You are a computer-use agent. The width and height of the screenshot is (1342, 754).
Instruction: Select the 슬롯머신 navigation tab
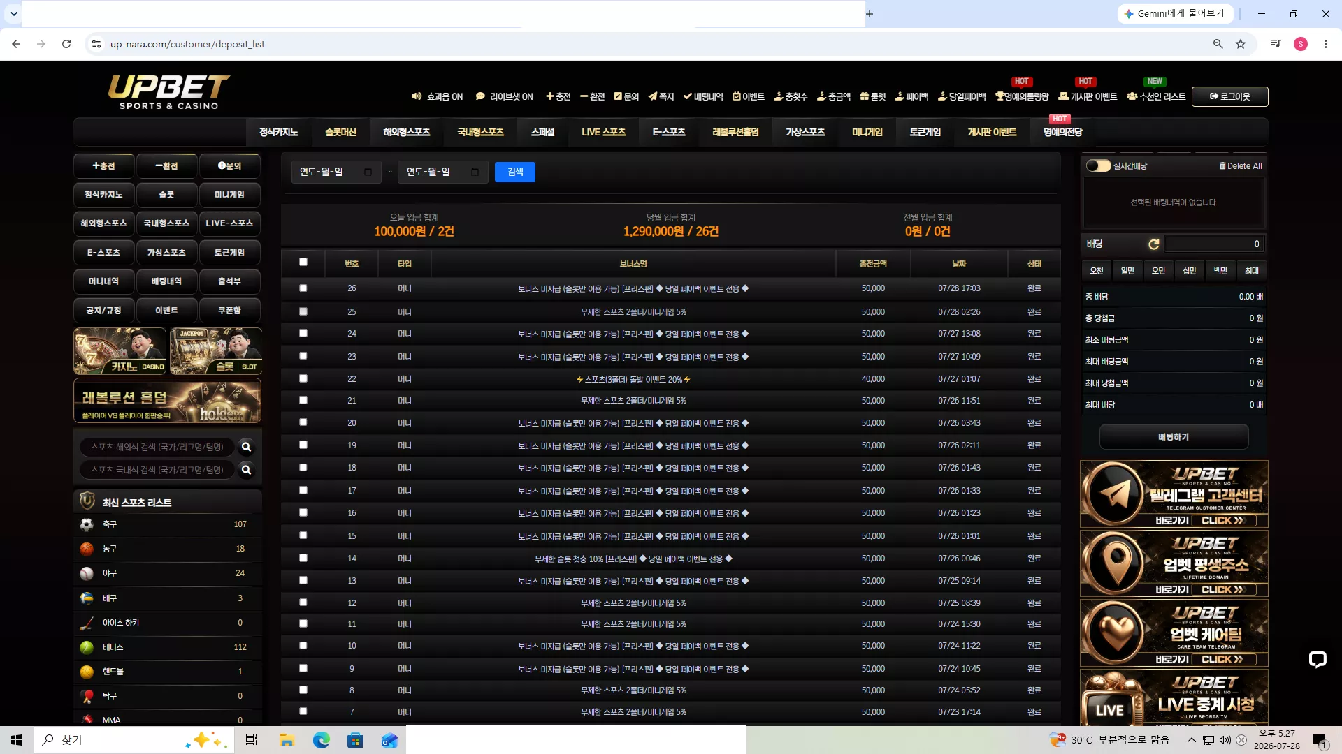[340, 132]
